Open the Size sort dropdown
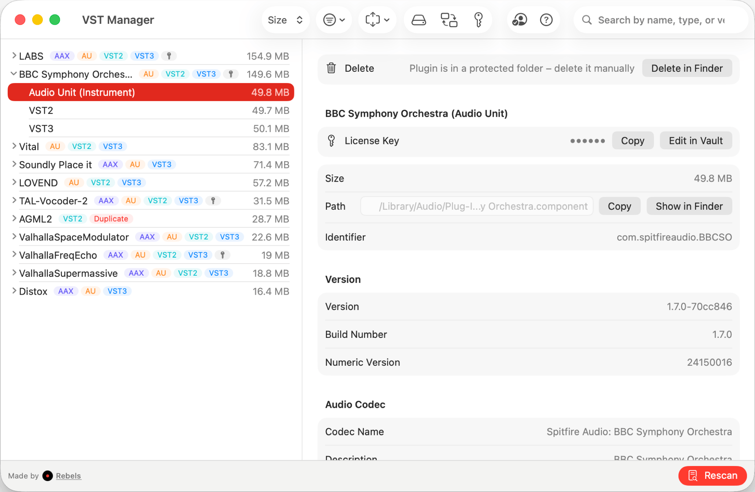This screenshot has height=492, width=755. coord(285,20)
